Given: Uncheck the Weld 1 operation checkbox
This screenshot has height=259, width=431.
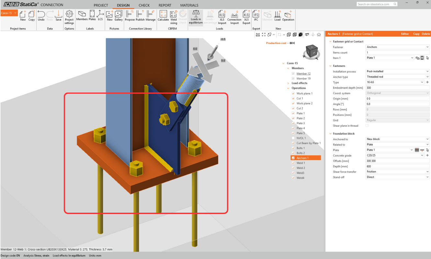Looking at the screenshot, I should click(x=293, y=163).
